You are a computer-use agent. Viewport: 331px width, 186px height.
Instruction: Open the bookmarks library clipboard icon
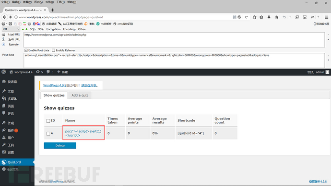261,17
